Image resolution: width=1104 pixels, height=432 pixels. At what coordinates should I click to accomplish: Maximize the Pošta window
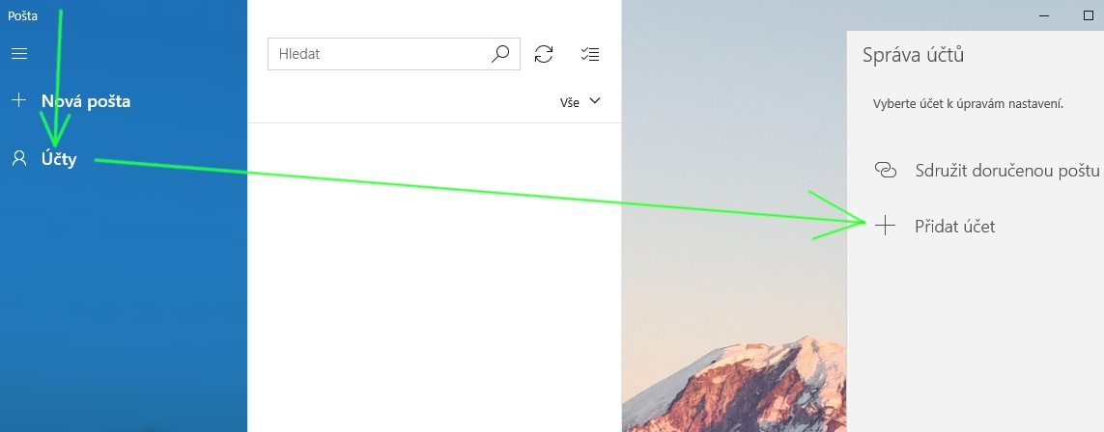(1088, 15)
